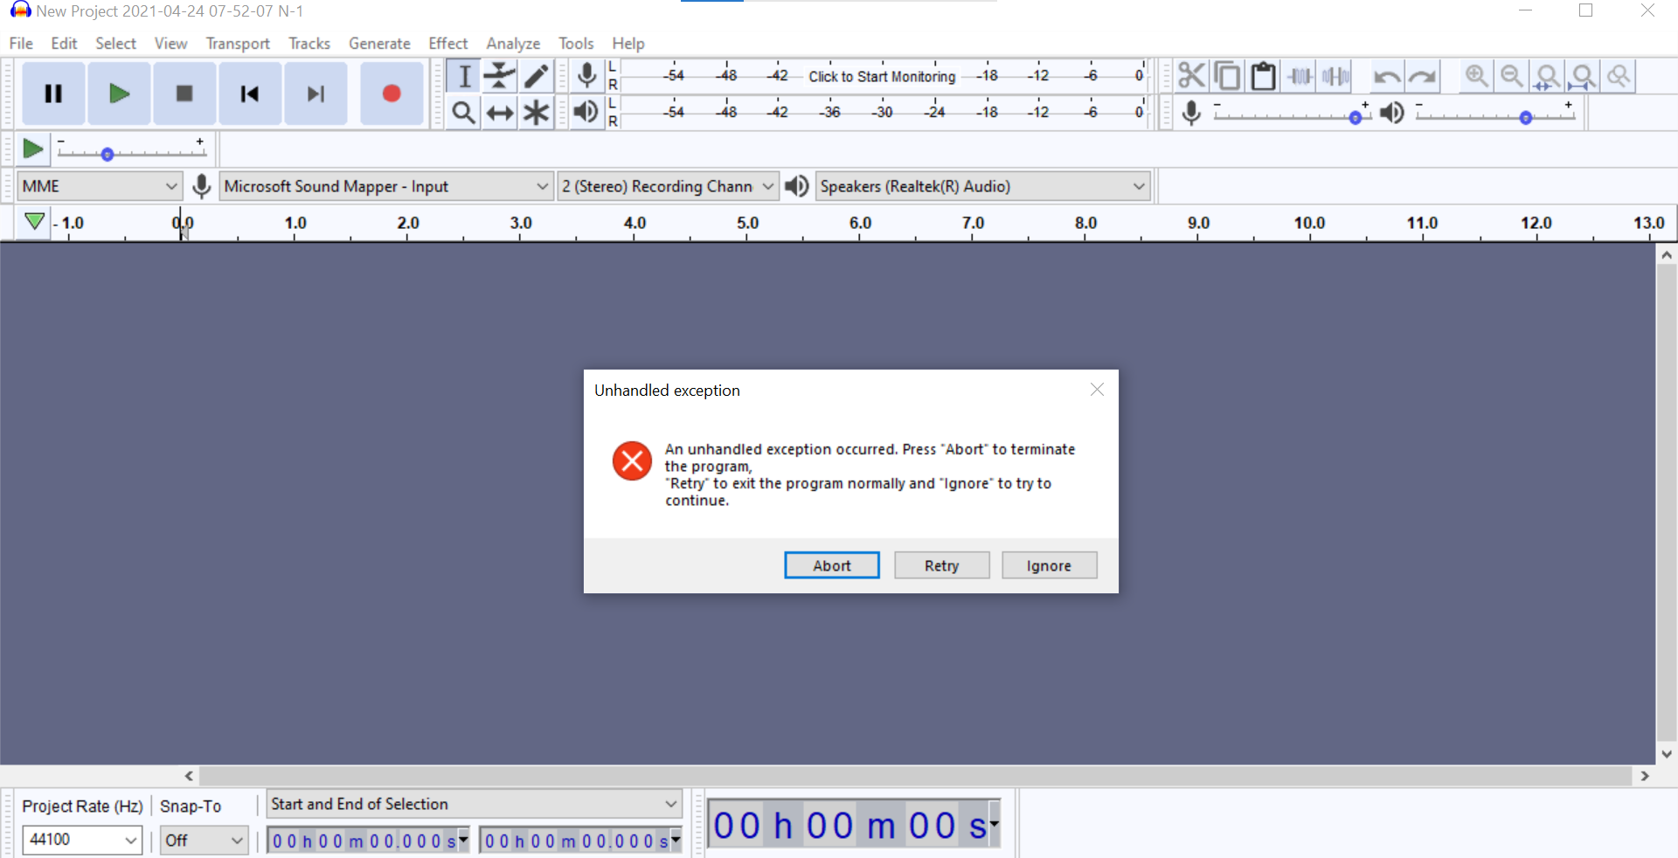
Task: Open the Analyze menu
Action: pyautogui.click(x=513, y=43)
